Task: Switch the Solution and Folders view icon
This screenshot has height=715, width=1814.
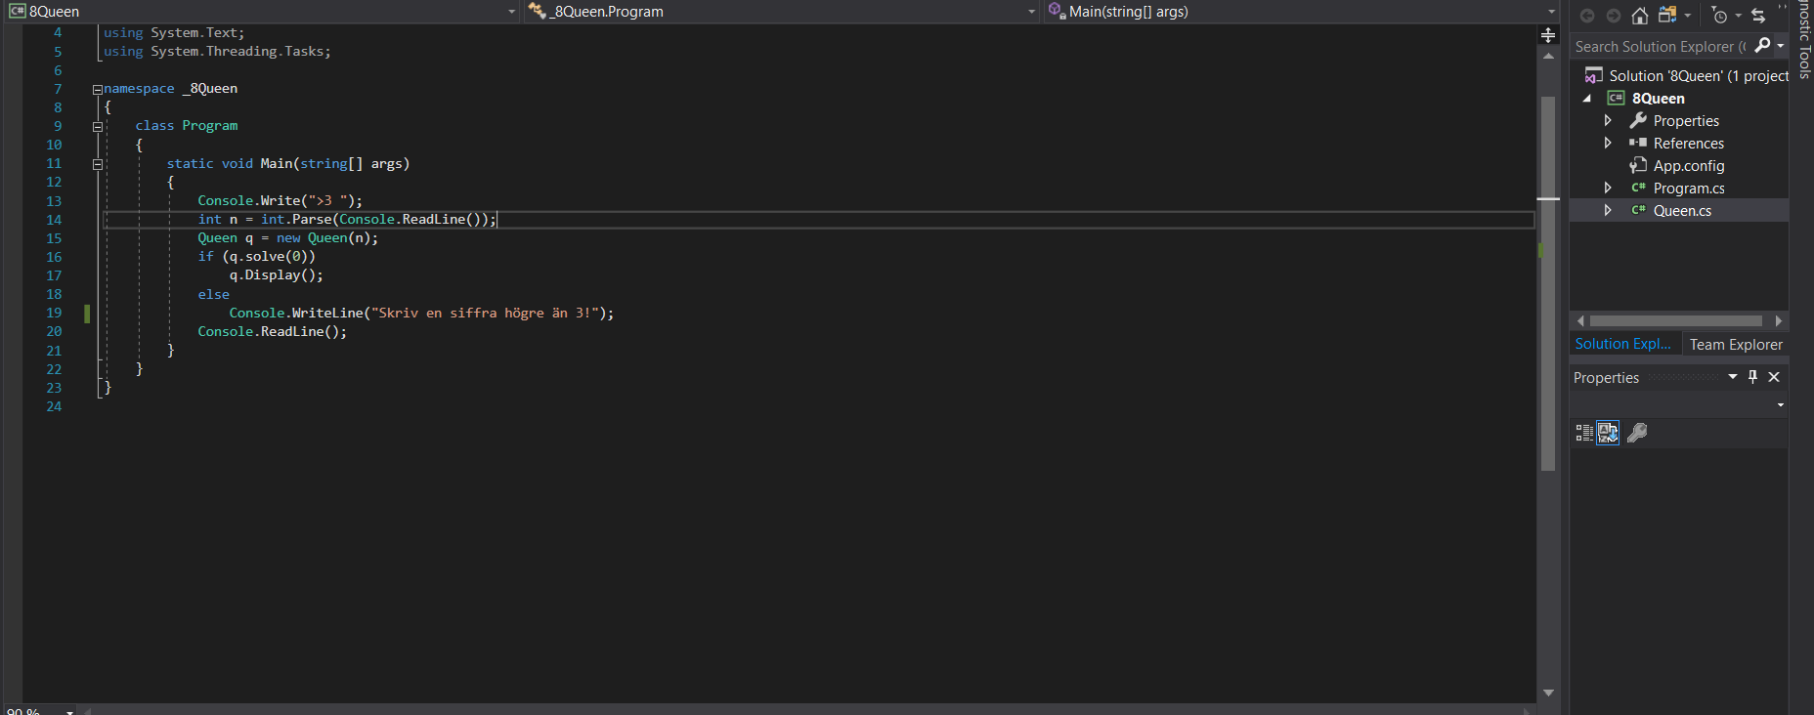Action: point(1667,16)
